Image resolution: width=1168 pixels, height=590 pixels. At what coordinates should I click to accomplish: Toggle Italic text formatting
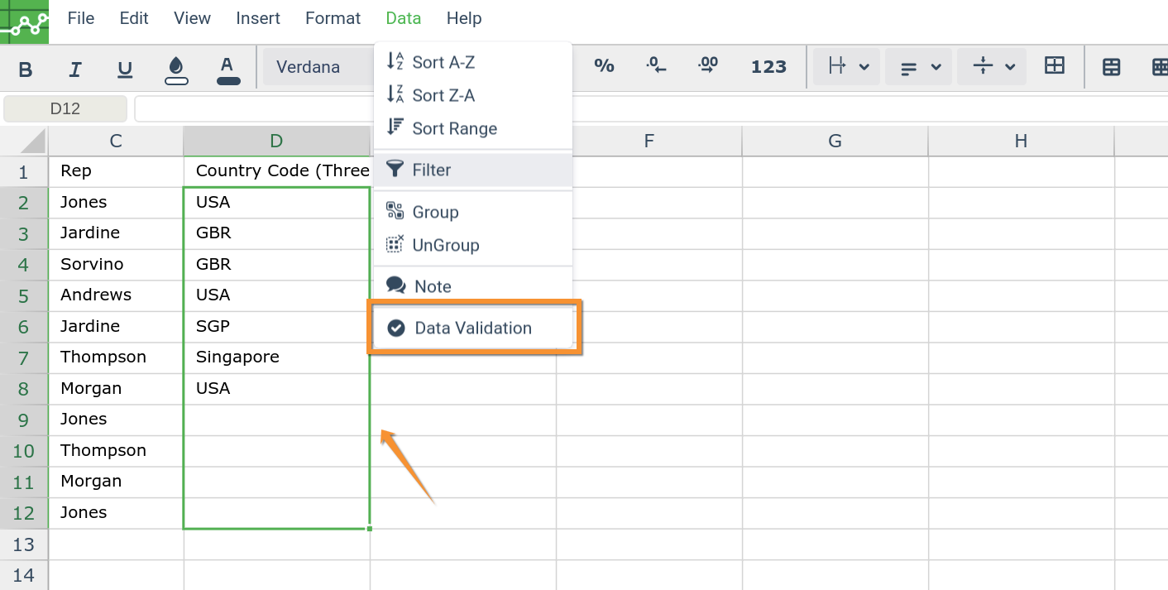point(75,68)
